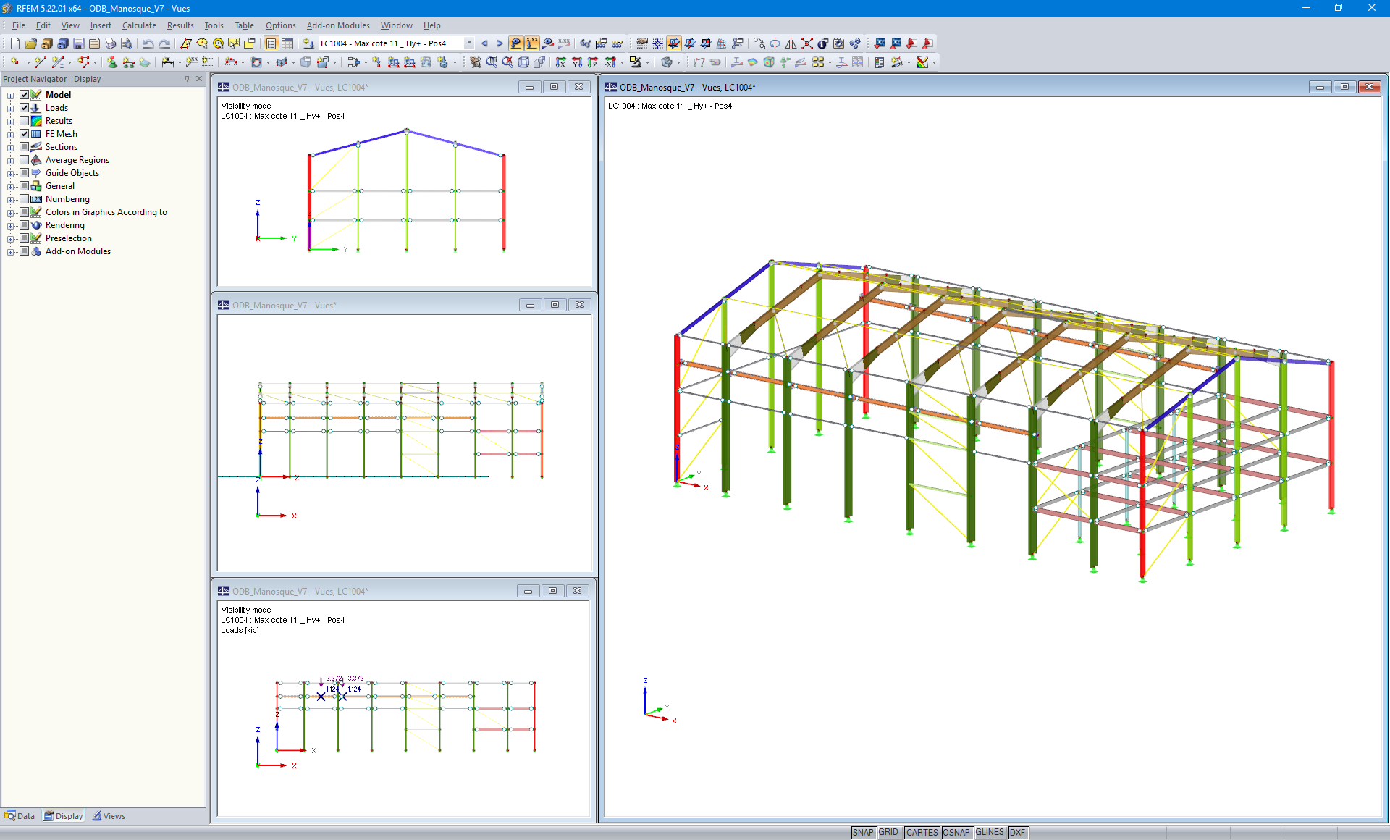This screenshot has width=1390, height=840.
Task: Disable the FE Mesh visibility checkbox
Action: pos(25,133)
